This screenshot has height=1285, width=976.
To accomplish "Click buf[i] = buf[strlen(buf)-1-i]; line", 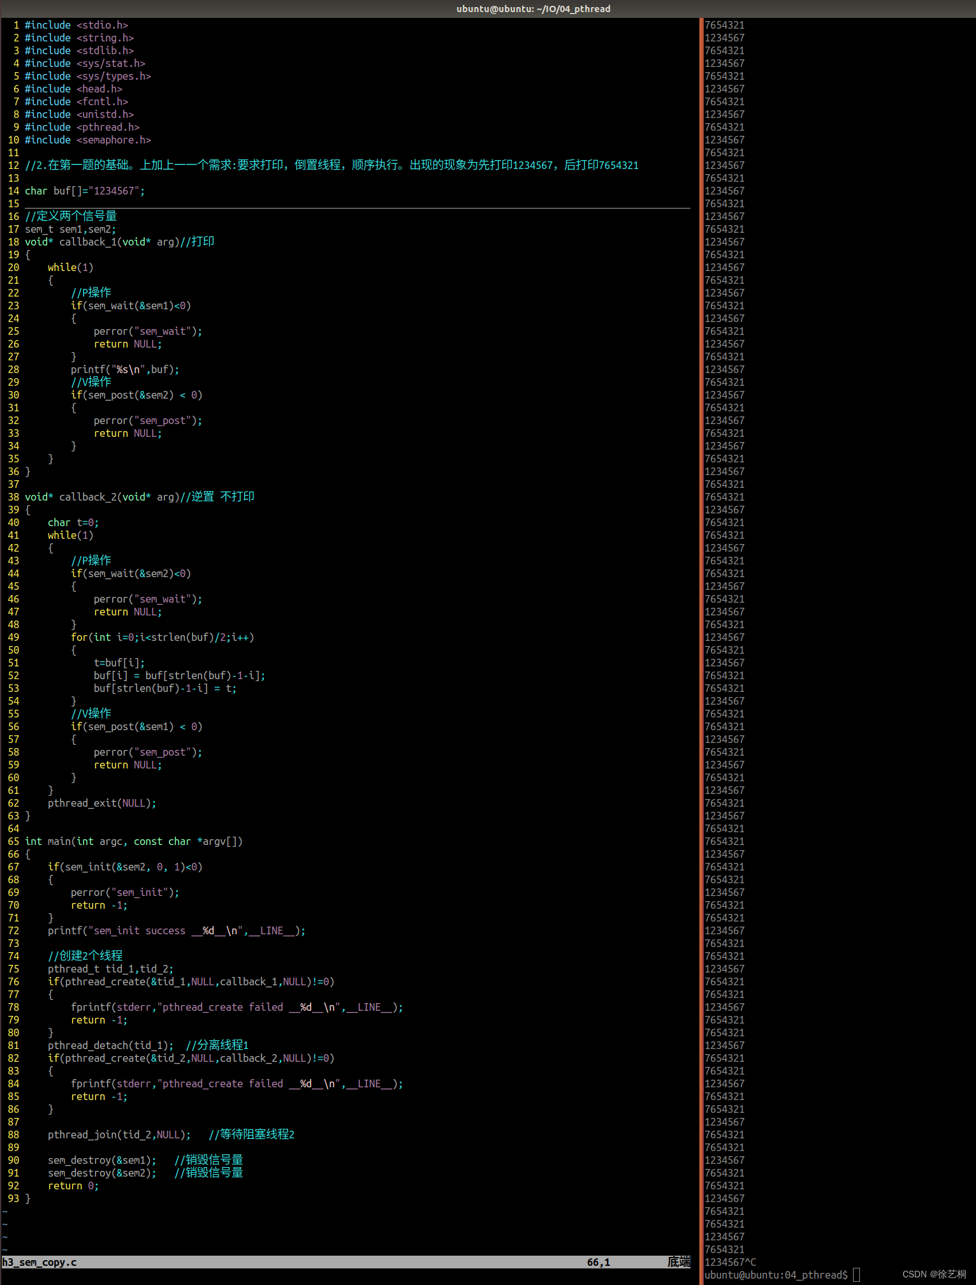I will point(180,675).
